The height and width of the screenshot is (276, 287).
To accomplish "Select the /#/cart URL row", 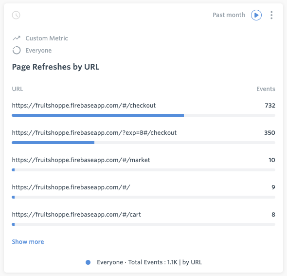I will point(143,219).
